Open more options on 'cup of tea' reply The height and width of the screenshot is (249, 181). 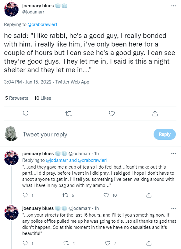coord(174,154)
